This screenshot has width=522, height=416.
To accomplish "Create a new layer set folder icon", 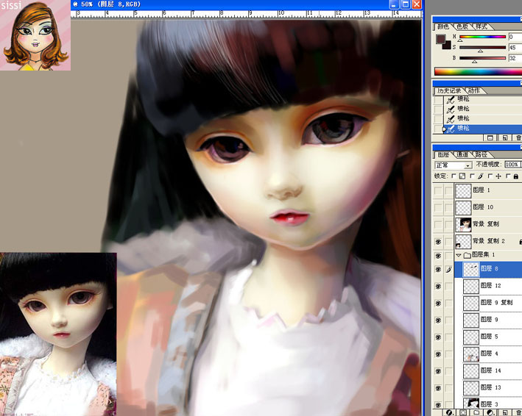I will point(476,413).
